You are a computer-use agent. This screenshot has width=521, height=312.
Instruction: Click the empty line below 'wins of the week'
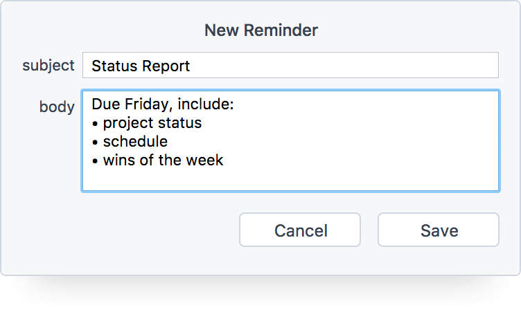[290, 178]
